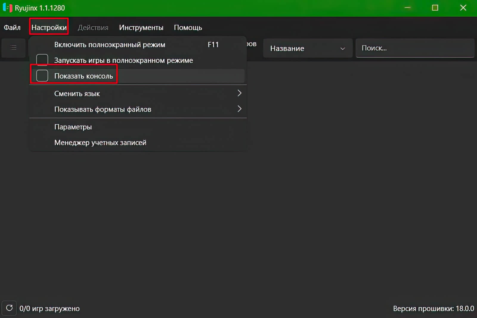Expand the Сменить язык submenu
Screen dimensions: 477x318
point(239,93)
